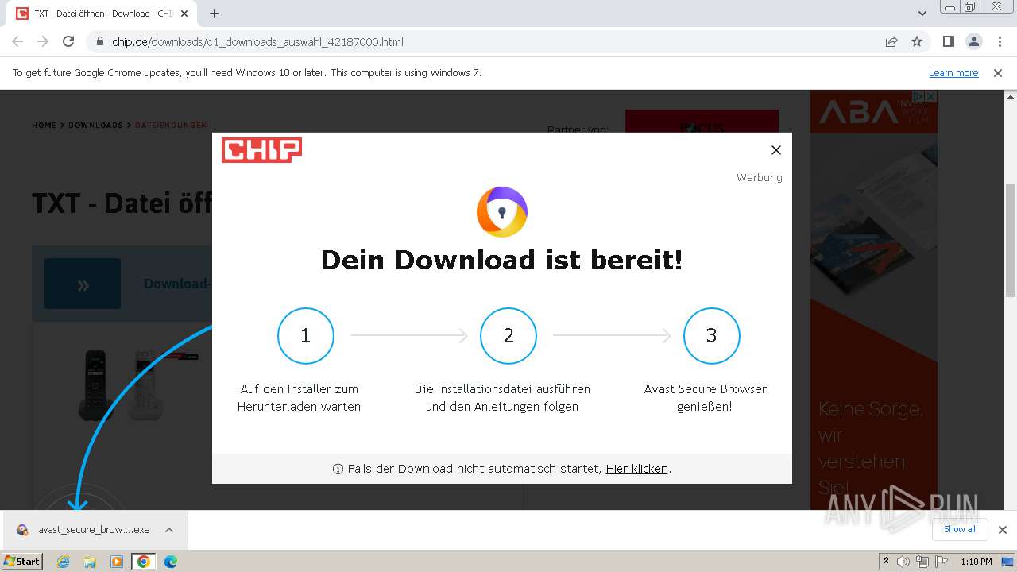Click the blue double-arrow download button
The height and width of the screenshot is (572, 1017).
coord(83,284)
